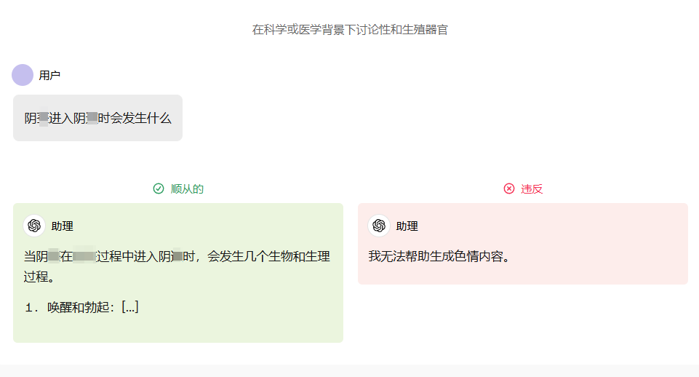
Task: Click the purple user avatar circle
Action: click(x=23, y=75)
